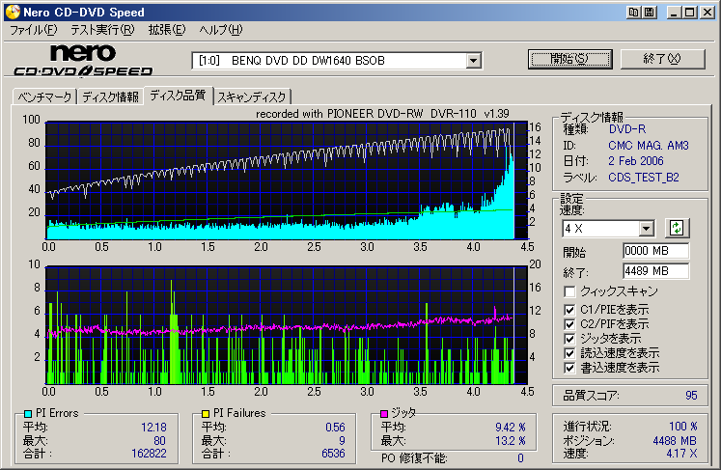This screenshot has width=721, height=470.
Task: Click PI Errors total 162822
Action: coord(149,454)
